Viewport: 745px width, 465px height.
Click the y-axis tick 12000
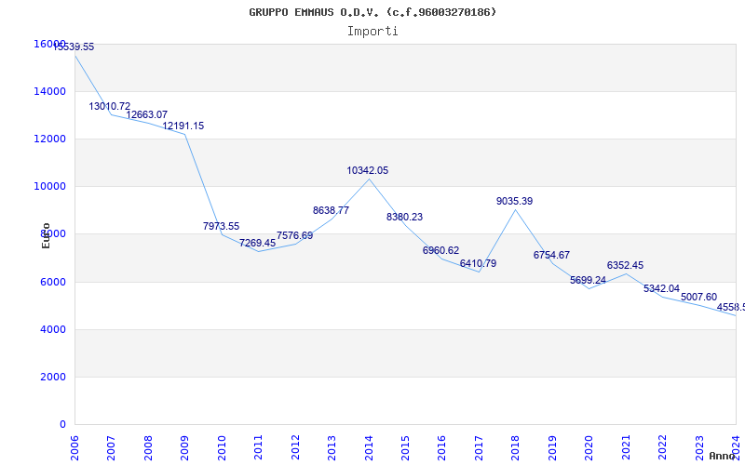coord(50,139)
